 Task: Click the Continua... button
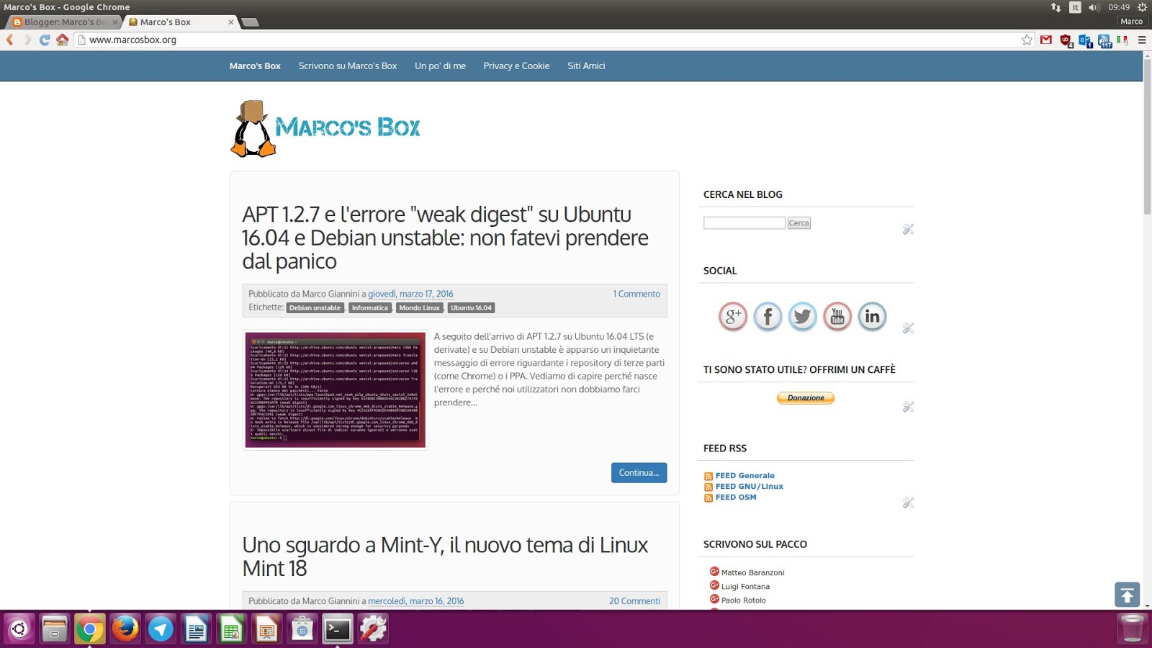(639, 472)
